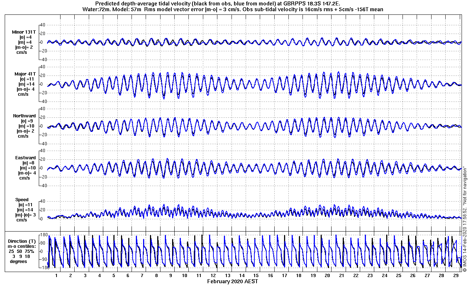Viewport: 471px width, 289px height.
Task: Click date label '9' on the time axis
Action: pos(171,276)
